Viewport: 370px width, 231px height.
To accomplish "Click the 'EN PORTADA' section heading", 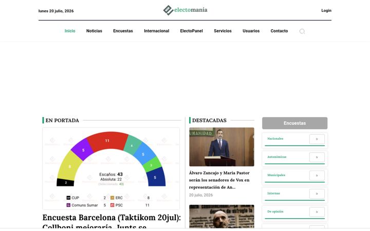I will [62, 120].
